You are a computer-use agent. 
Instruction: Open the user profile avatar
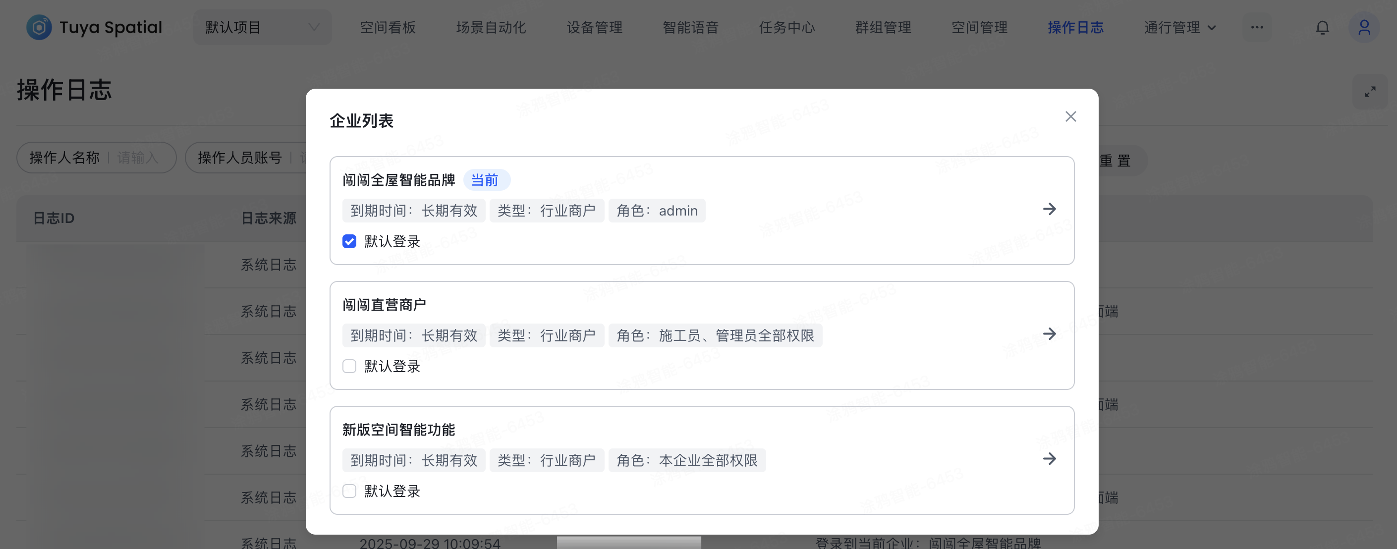pos(1364,27)
